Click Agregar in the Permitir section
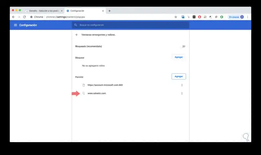Screen dimensions: 261x155 (179, 76)
